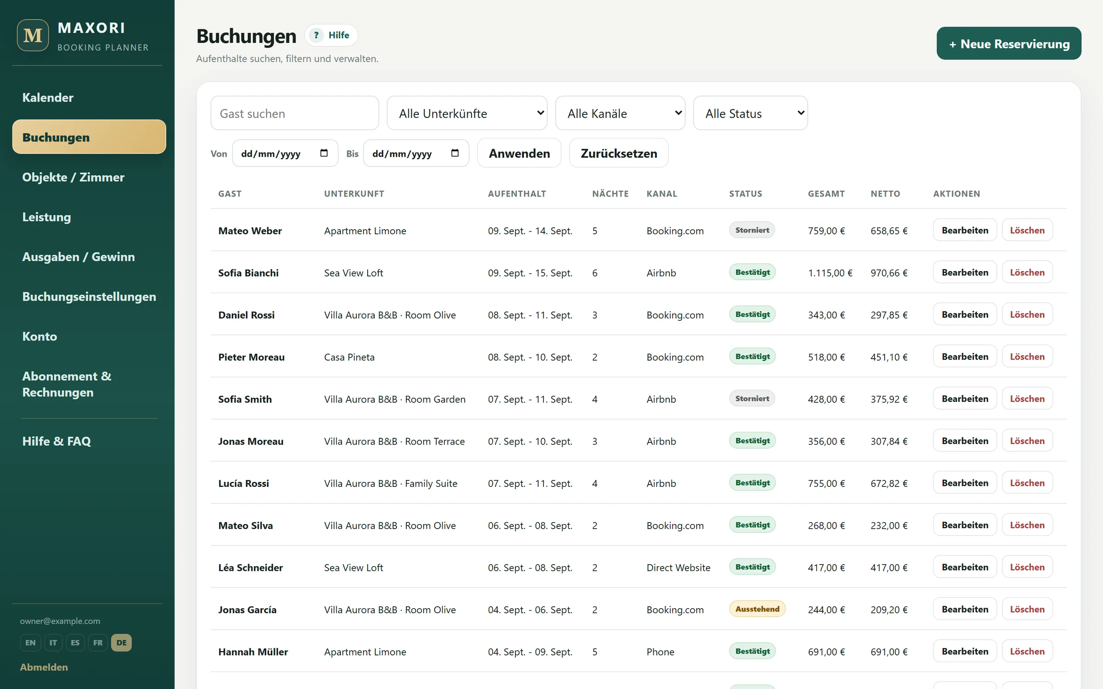Image resolution: width=1103 pixels, height=689 pixels.
Task: Delete Jonas Moreau's booking
Action: pyautogui.click(x=1027, y=441)
